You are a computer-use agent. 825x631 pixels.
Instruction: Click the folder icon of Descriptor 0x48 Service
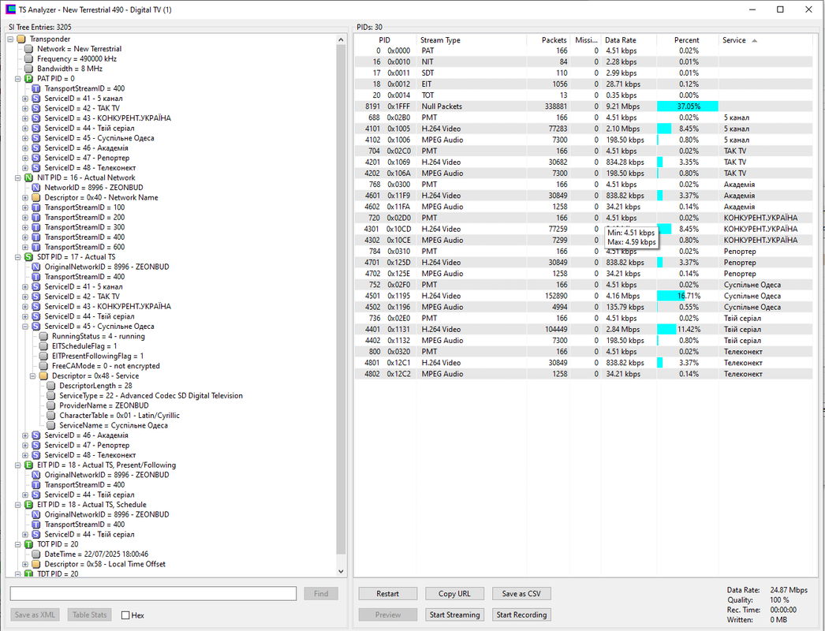(x=43, y=375)
